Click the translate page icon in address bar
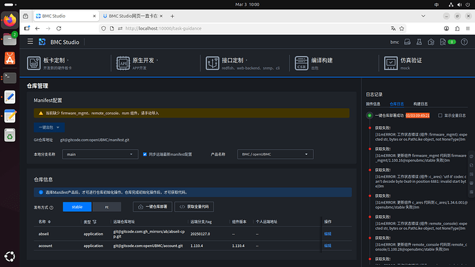The height and width of the screenshot is (267, 475). 393,28
